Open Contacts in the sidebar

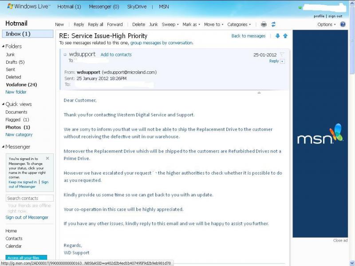pos(14,239)
